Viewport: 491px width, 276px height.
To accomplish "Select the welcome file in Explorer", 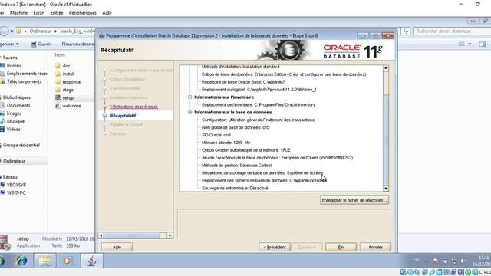I will [x=68, y=106].
